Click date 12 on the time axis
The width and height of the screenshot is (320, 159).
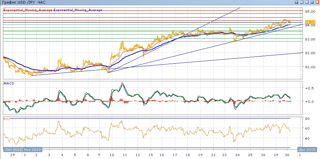point(137,155)
